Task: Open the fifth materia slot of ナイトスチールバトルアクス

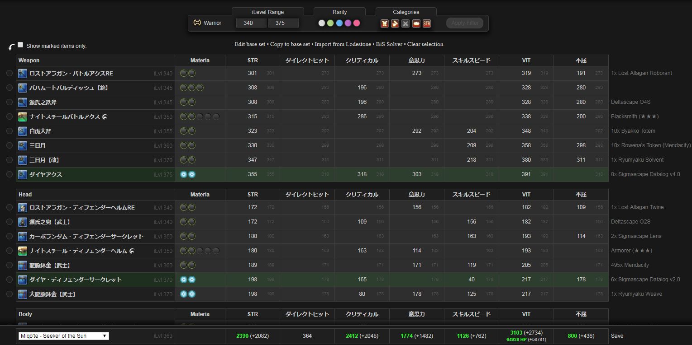Action: point(216,117)
